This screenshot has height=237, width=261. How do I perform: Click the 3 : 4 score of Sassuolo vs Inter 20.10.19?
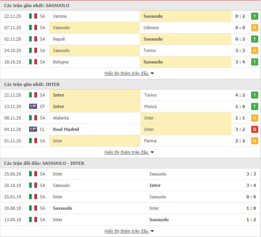(x=251, y=185)
